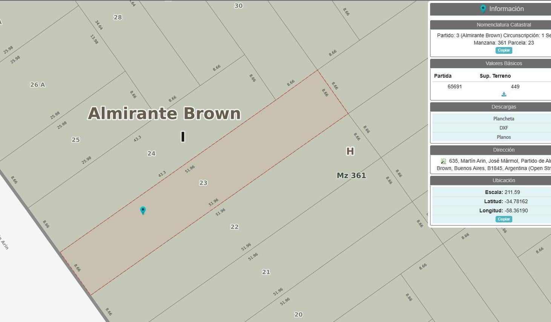Image resolution: width=551 pixels, height=322 pixels.
Task: Click the map icon before the 635 address
Action: tap(444, 161)
